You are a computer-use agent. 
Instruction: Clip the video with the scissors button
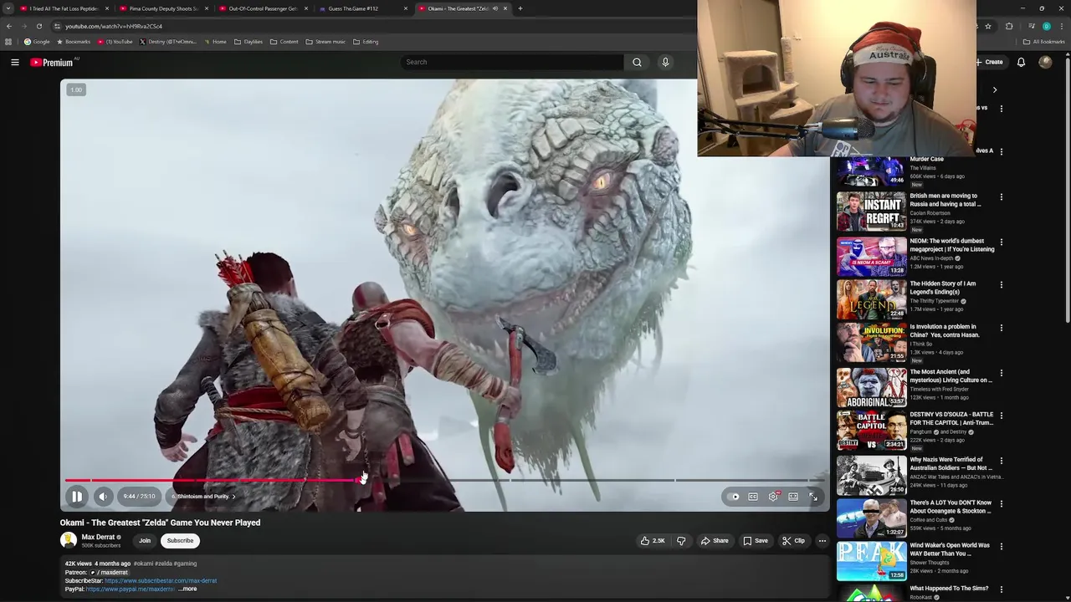[x=793, y=541]
